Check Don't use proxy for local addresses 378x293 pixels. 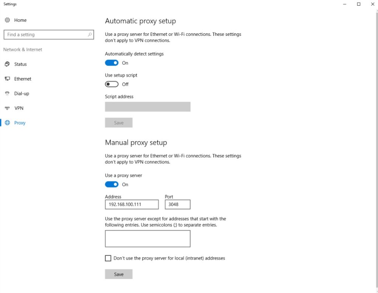pyautogui.click(x=108, y=258)
